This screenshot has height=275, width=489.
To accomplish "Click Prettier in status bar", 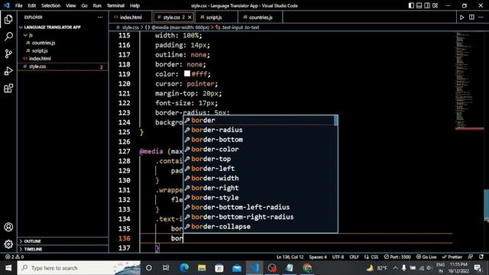I will [452, 257].
